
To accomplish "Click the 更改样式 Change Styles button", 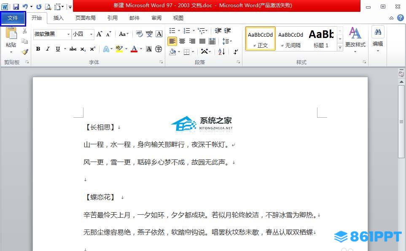I will (x=355, y=39).
